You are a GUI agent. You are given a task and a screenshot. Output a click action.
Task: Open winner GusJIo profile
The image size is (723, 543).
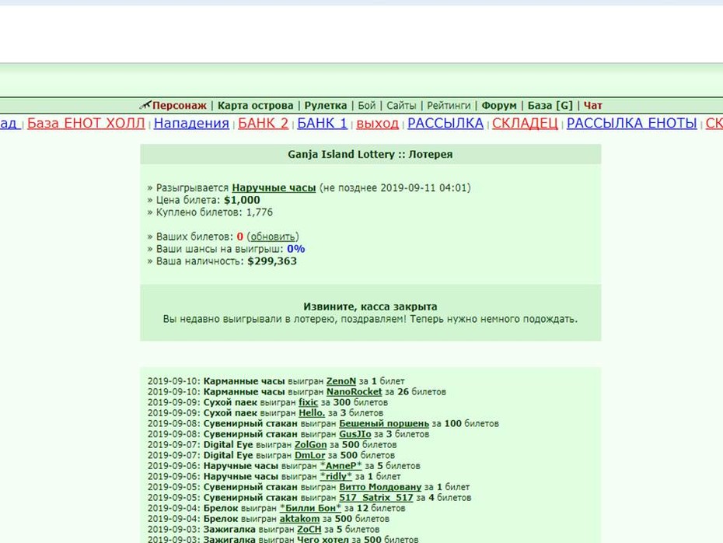point(355,434)
